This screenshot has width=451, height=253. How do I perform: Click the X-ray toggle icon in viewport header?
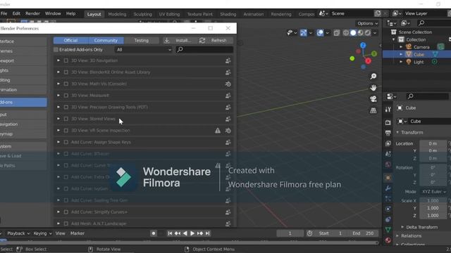[x=337, y=33]
